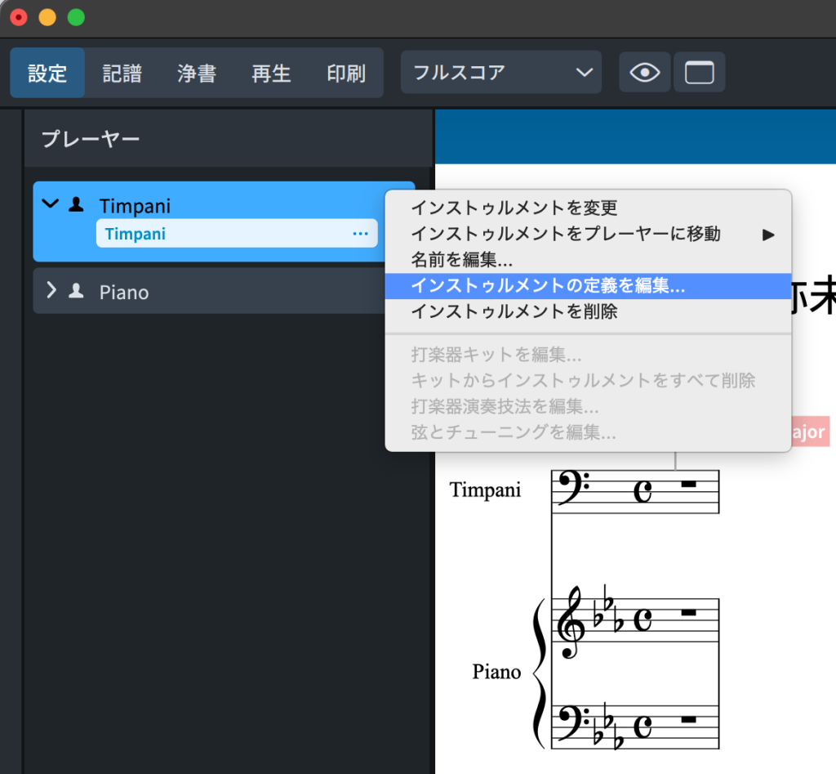Select 名前を編集... menu entry
836x774 pixels.
[x=462, y=260]
